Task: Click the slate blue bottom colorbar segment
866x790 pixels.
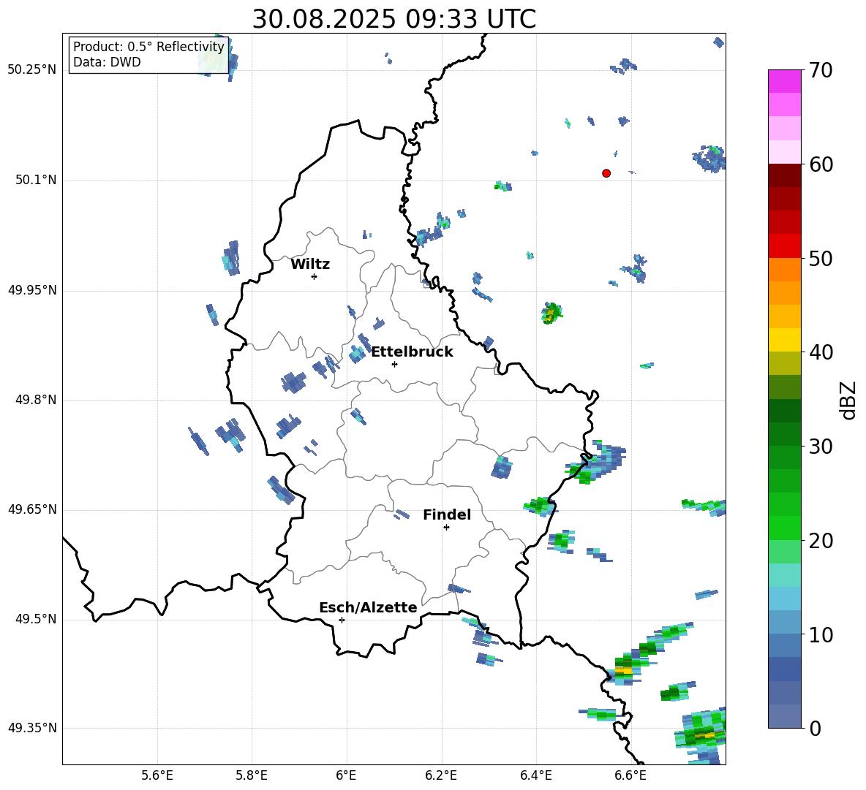Action: point(784,716)
